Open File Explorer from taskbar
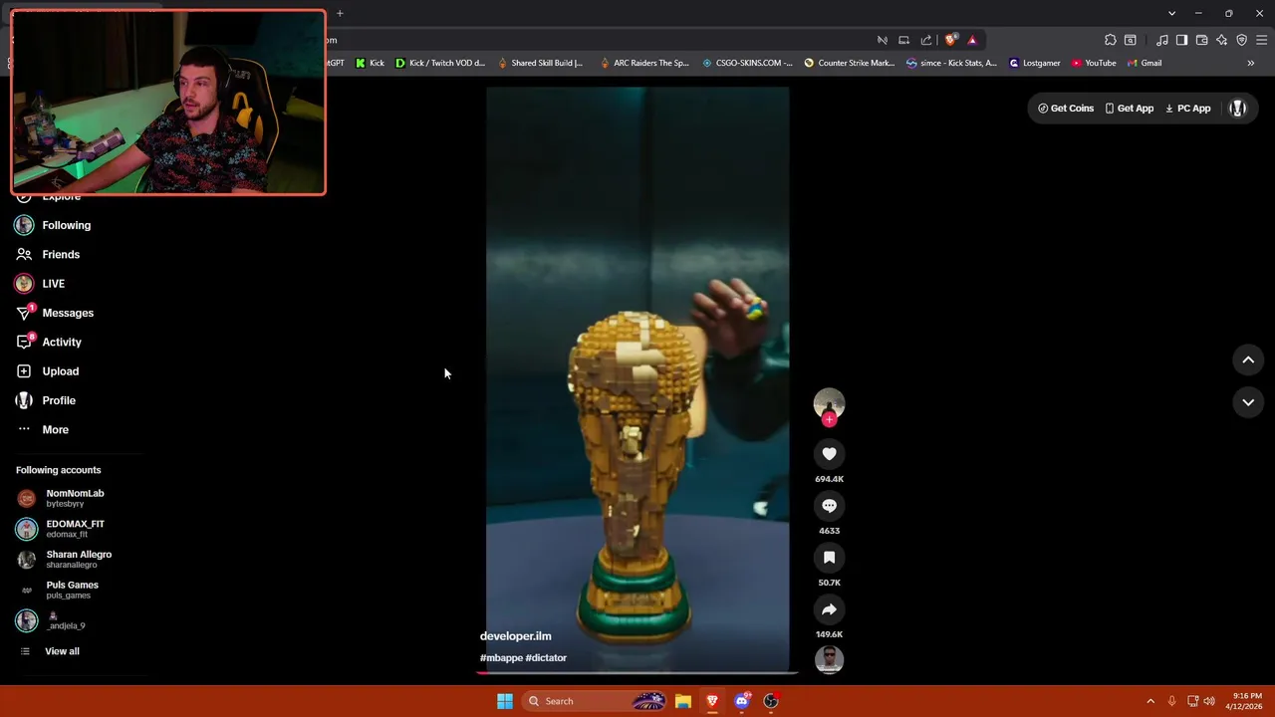Screen dimensions: 1275x717 tap(682, 701)
